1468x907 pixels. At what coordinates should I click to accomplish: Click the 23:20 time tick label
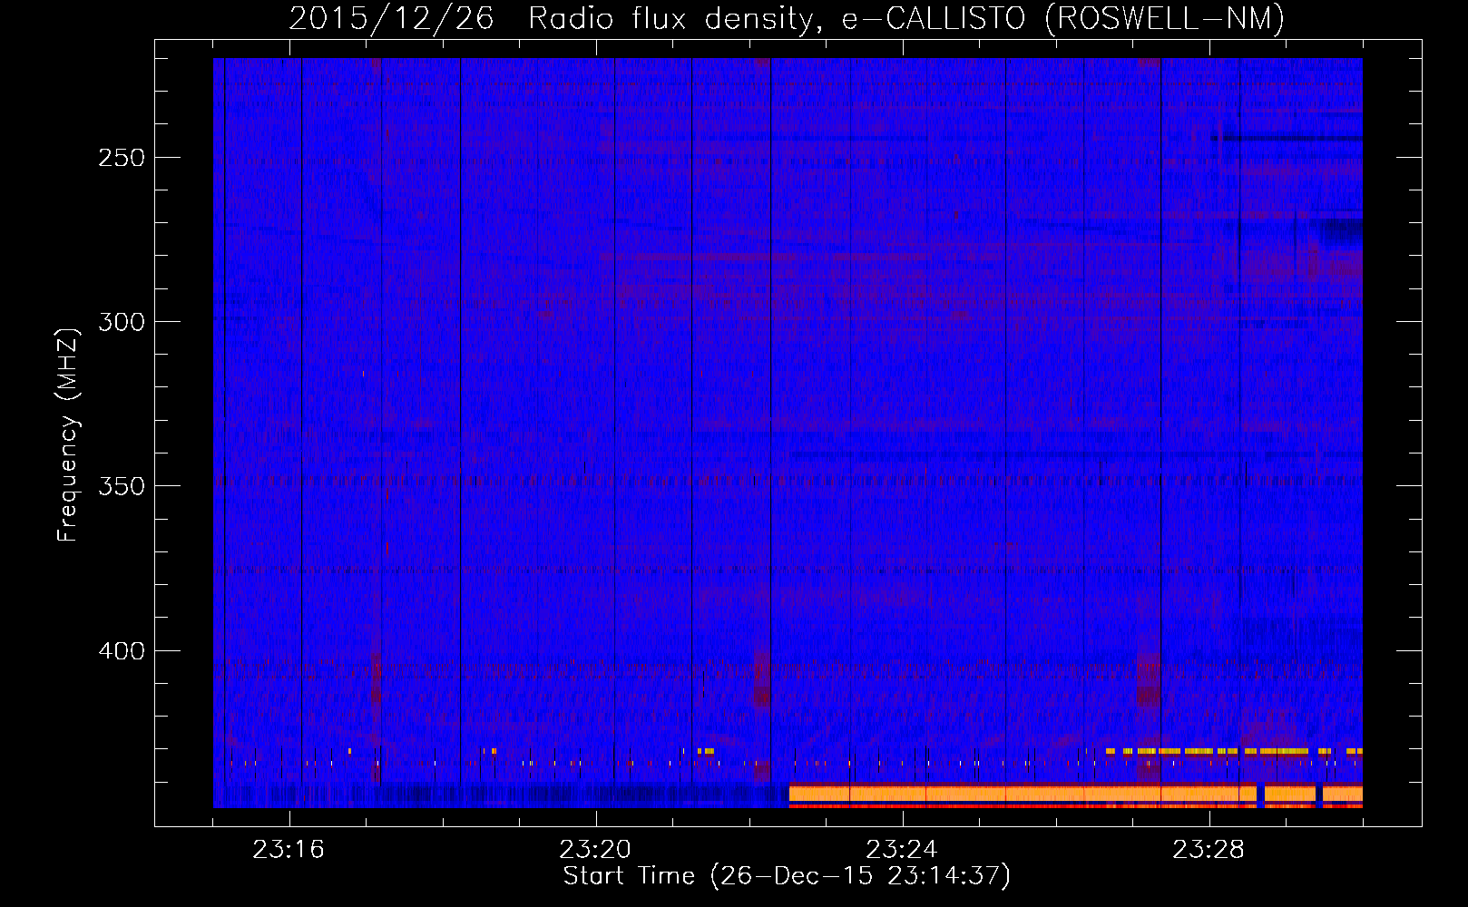[595, 850]
